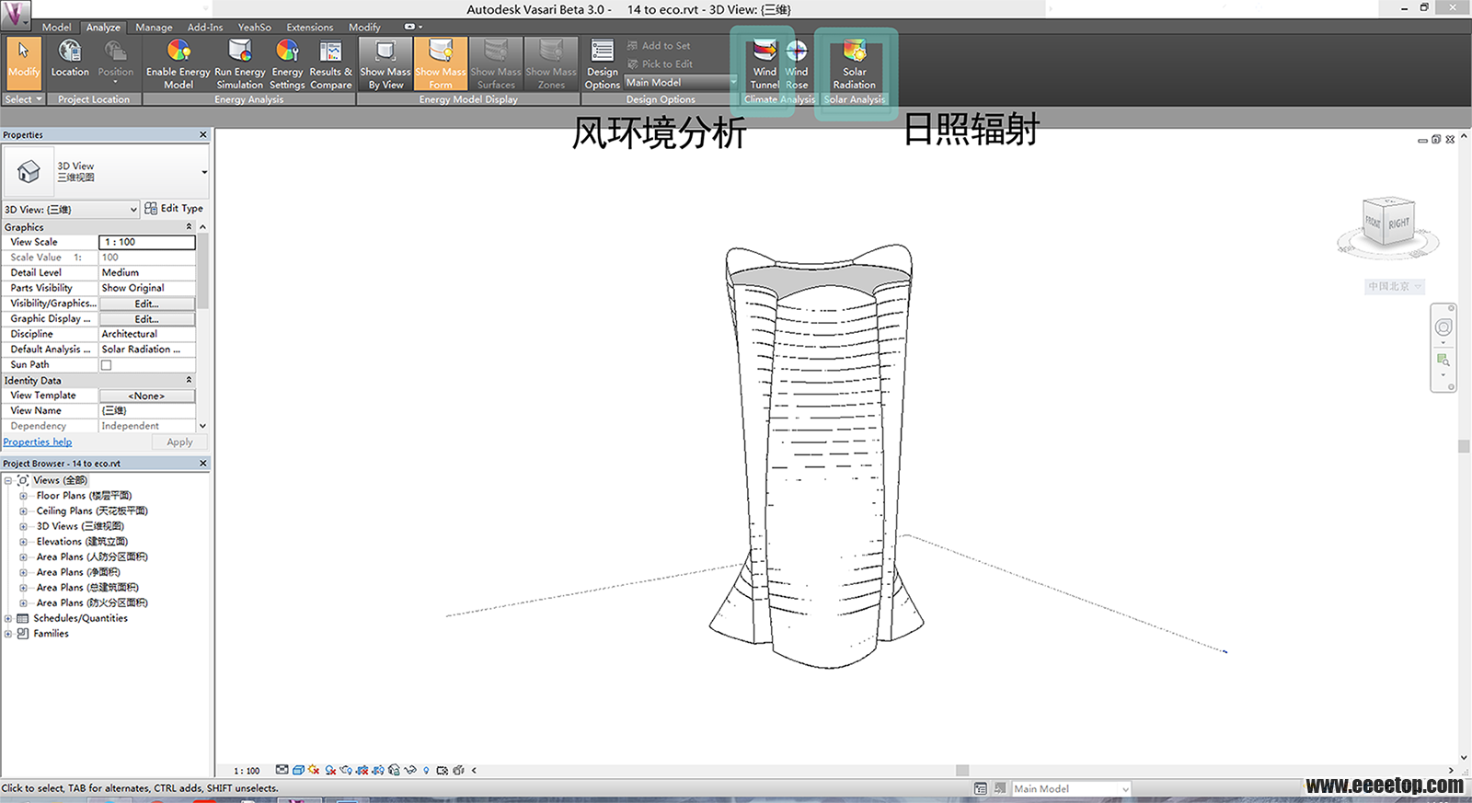Click Edit button for Visibility/Graphics

click(146, 304)
